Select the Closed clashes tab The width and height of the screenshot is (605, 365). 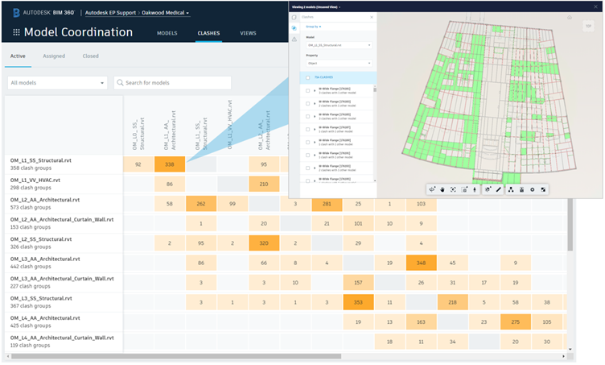tap(91, 56)
